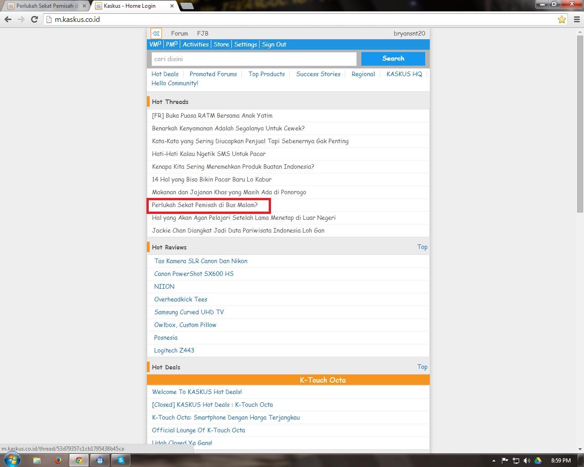The height and width of the screenshot is (467, 584).
Task: Open Hot Deals navigation link
Action: 165,74
